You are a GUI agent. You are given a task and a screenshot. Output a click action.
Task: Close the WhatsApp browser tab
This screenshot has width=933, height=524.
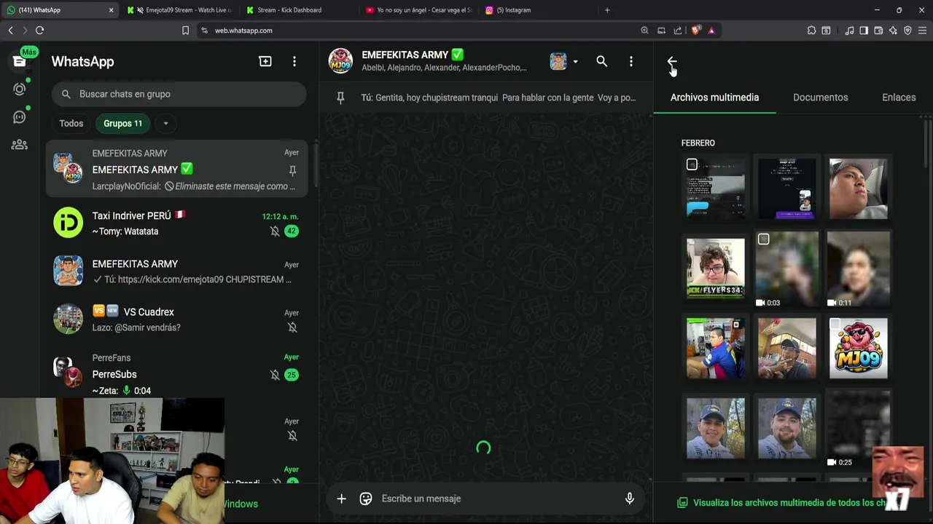[111, 10]
